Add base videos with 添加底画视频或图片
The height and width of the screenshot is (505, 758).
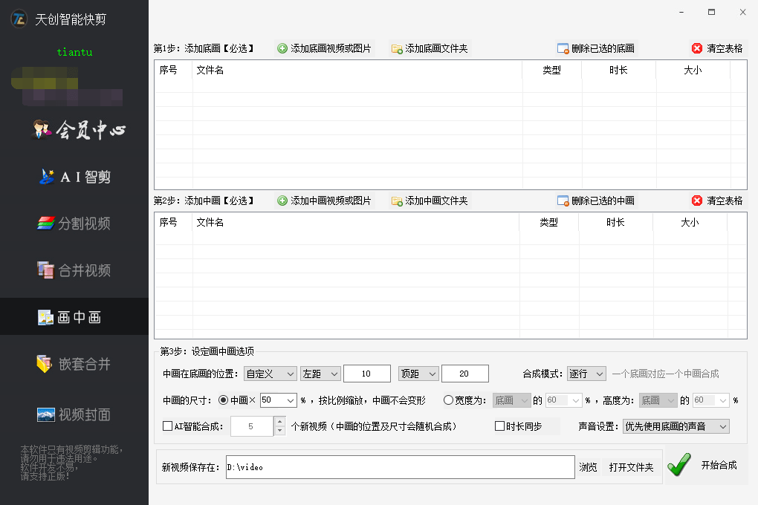[x=325, y=48]
